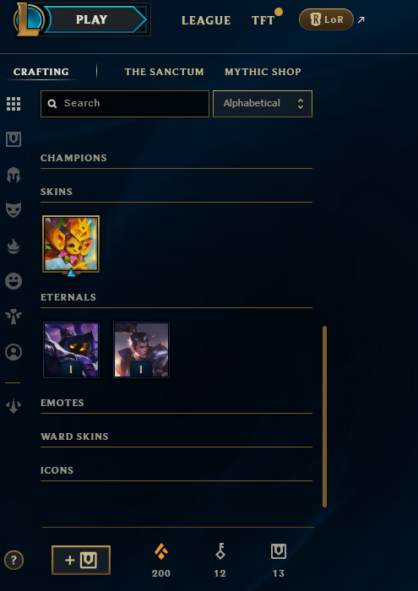
Task: Open the Alphabetical sort dropdown
Action: point(263,104)
